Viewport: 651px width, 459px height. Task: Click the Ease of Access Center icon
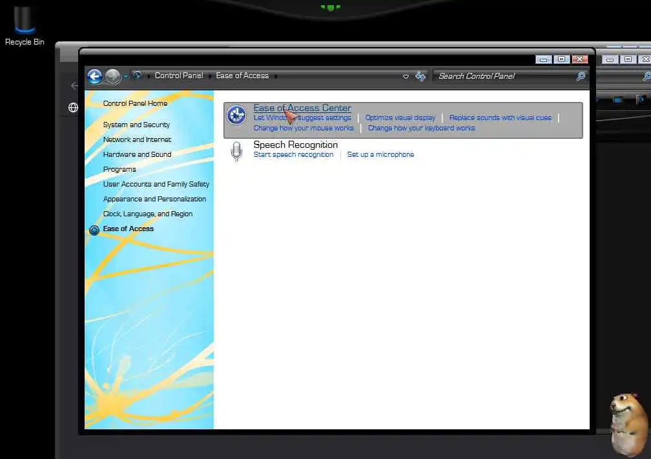[236, 115]
